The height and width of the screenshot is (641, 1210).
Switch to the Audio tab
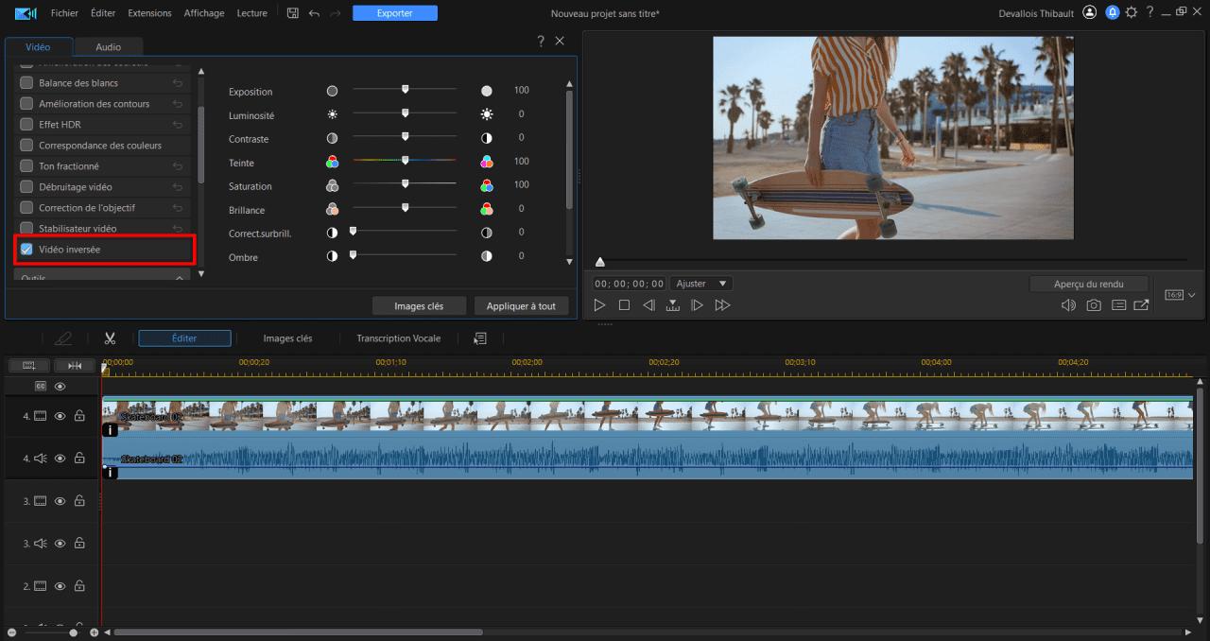point(108,45)
